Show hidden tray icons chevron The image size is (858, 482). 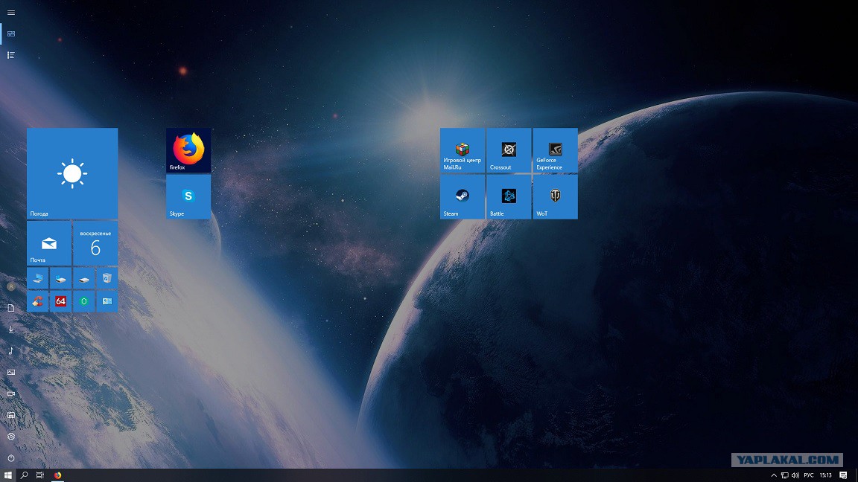click(774, 475)
